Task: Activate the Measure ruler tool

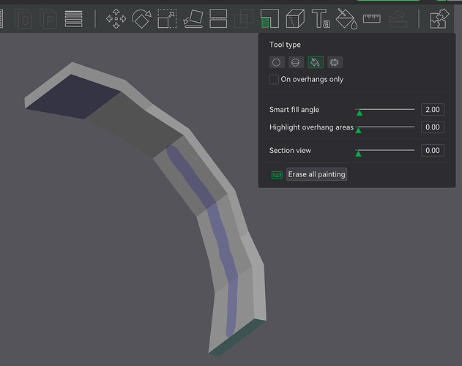Action: click(x=372, y=19)
